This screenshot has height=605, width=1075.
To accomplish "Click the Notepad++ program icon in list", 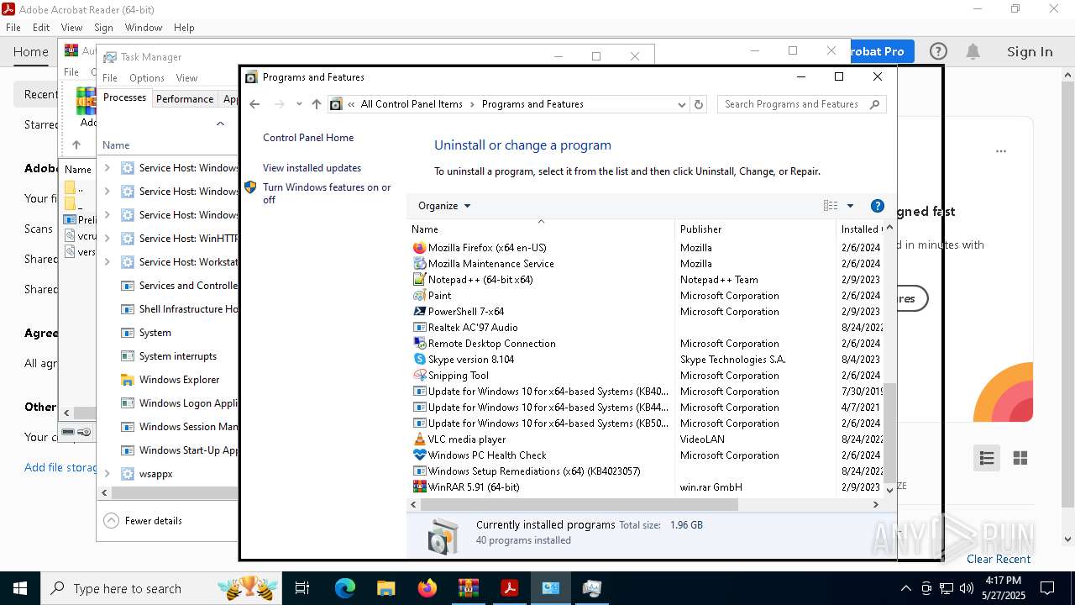I will [420, 280].
